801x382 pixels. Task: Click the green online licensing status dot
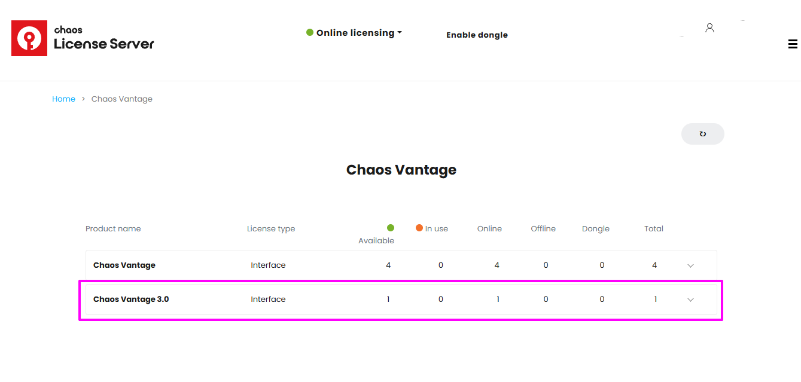coord(310,32)
